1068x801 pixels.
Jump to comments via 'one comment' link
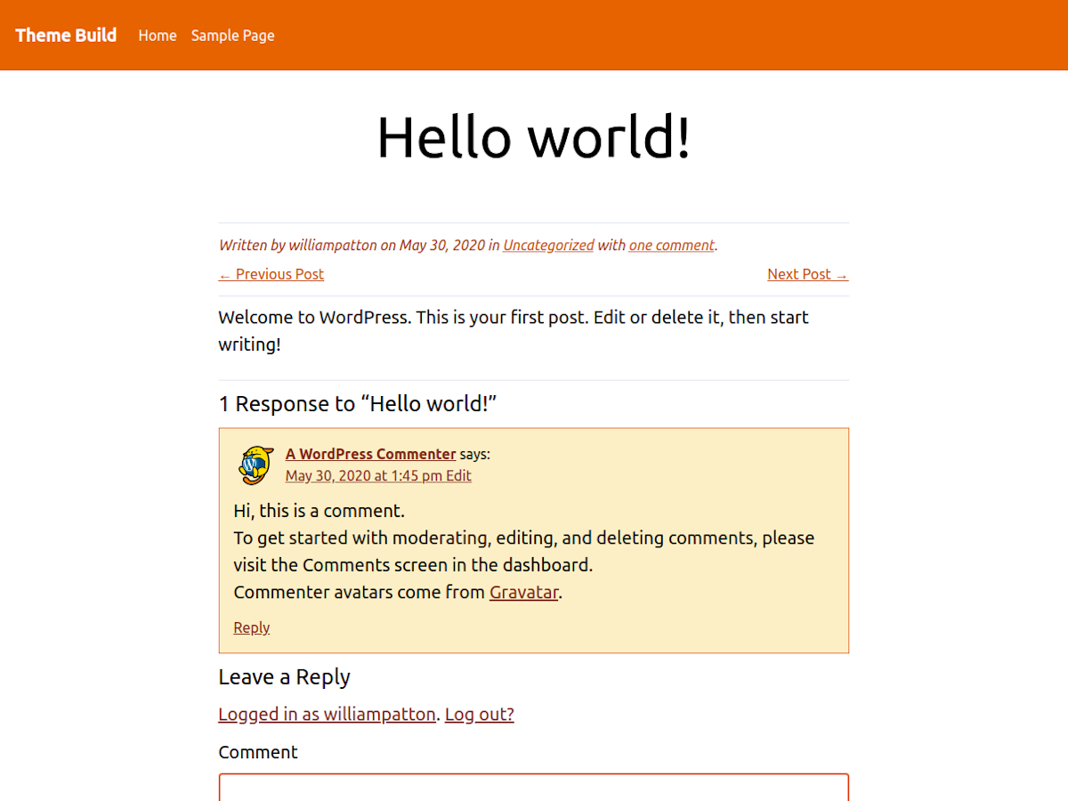point(671,246)
